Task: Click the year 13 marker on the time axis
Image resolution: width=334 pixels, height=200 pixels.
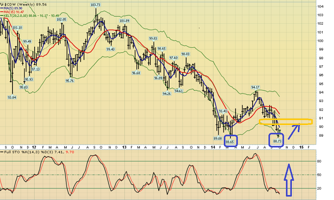Action: [124, 147]
